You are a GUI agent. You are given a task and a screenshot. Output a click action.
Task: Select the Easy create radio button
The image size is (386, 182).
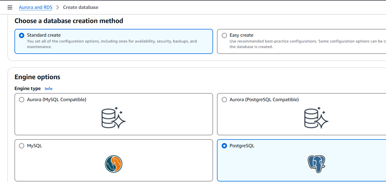click(x=224, y=35)
